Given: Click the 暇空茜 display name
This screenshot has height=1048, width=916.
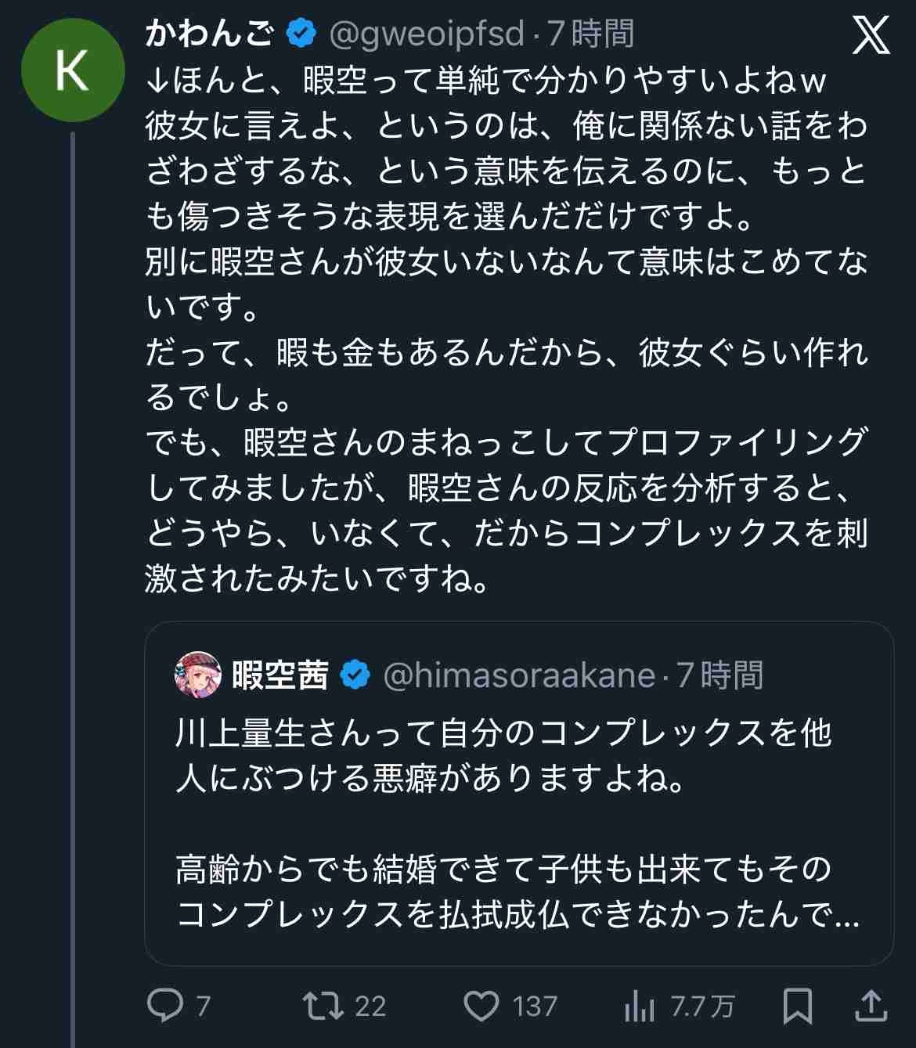Looking at the screenshot, I should coord(279,675).
